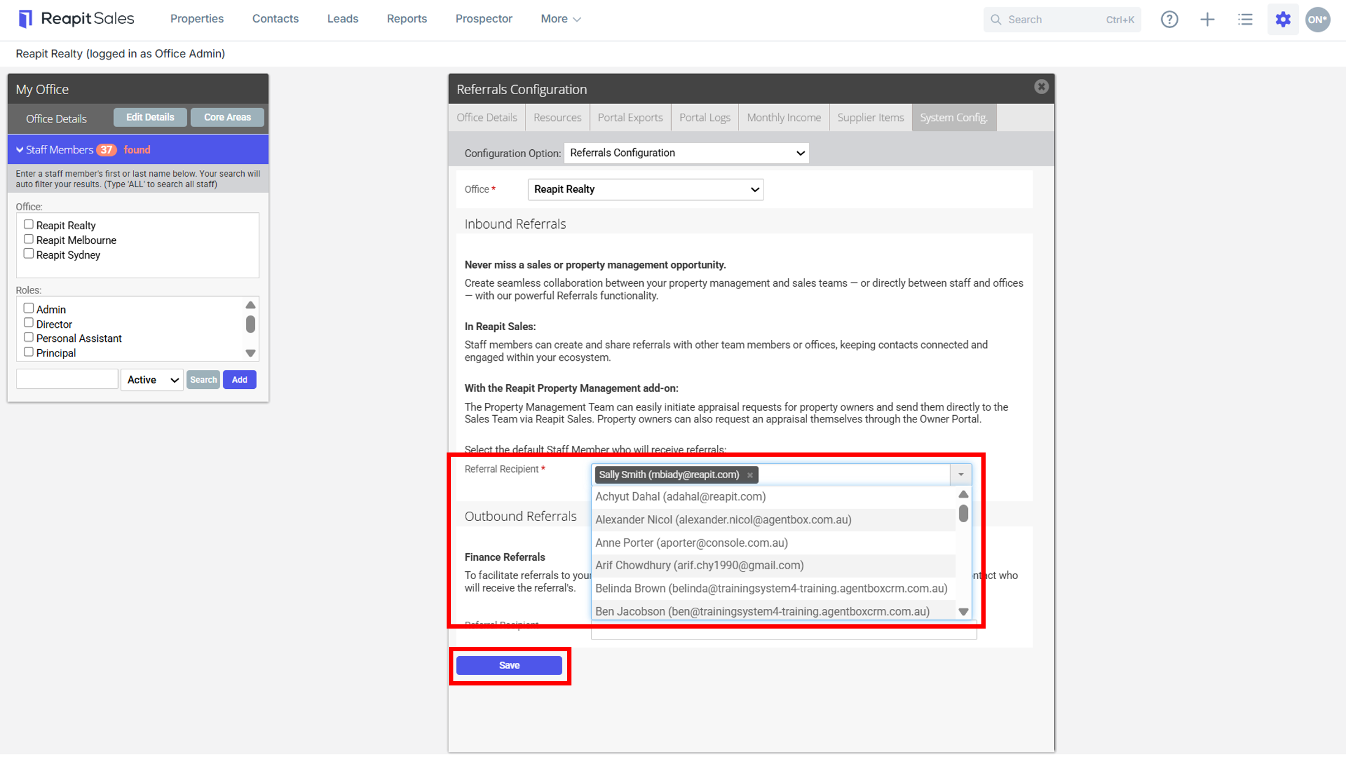
Task: Open the Configuration Option dropdown
Action: [x=686, y=153]
